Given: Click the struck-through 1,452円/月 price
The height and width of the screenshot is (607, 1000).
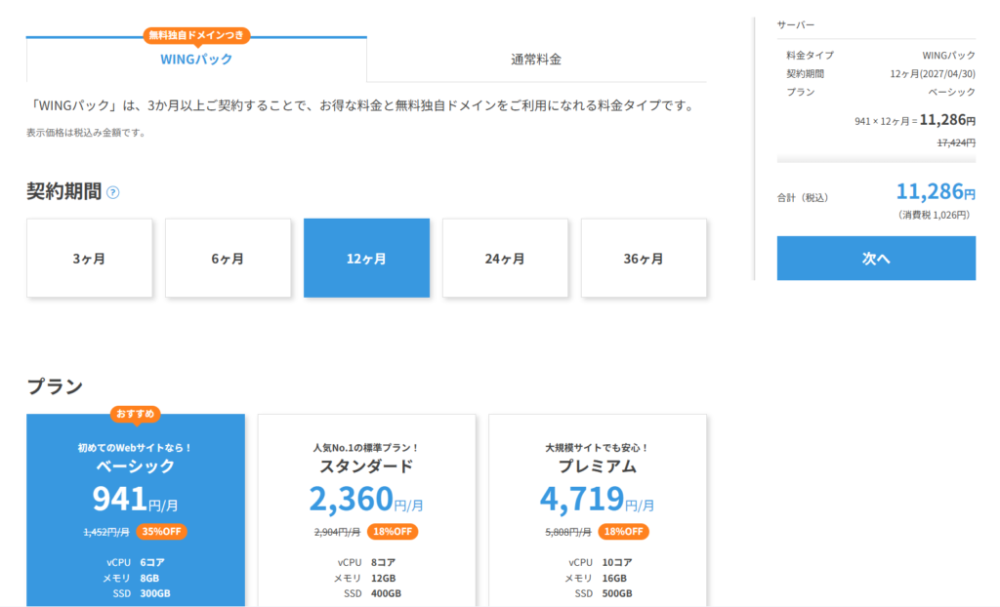Looking at the screenshot, I should click(x=106, y=532).
